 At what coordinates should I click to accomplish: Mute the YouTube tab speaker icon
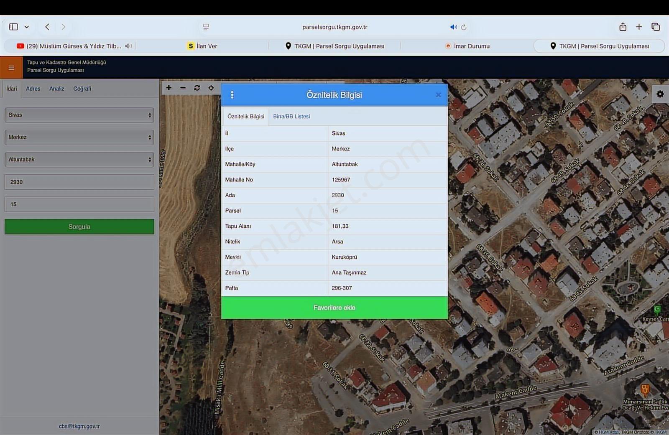click(128, 46)
